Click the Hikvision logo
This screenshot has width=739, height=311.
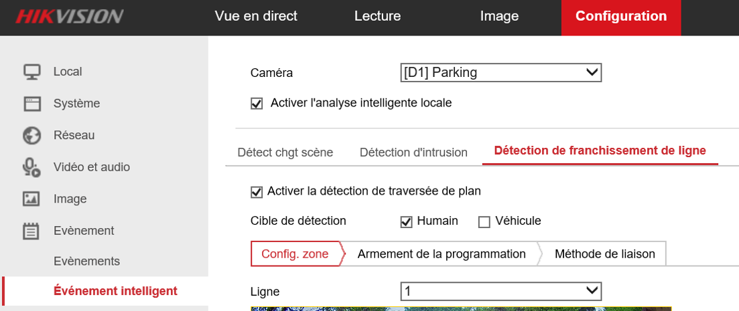(69, 17)
